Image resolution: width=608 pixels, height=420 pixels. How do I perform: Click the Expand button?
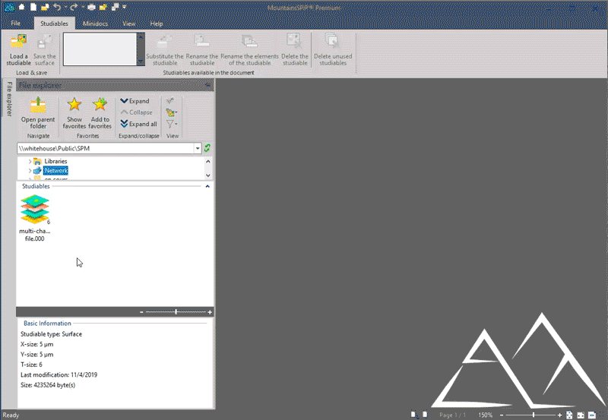tap(135, 101)
